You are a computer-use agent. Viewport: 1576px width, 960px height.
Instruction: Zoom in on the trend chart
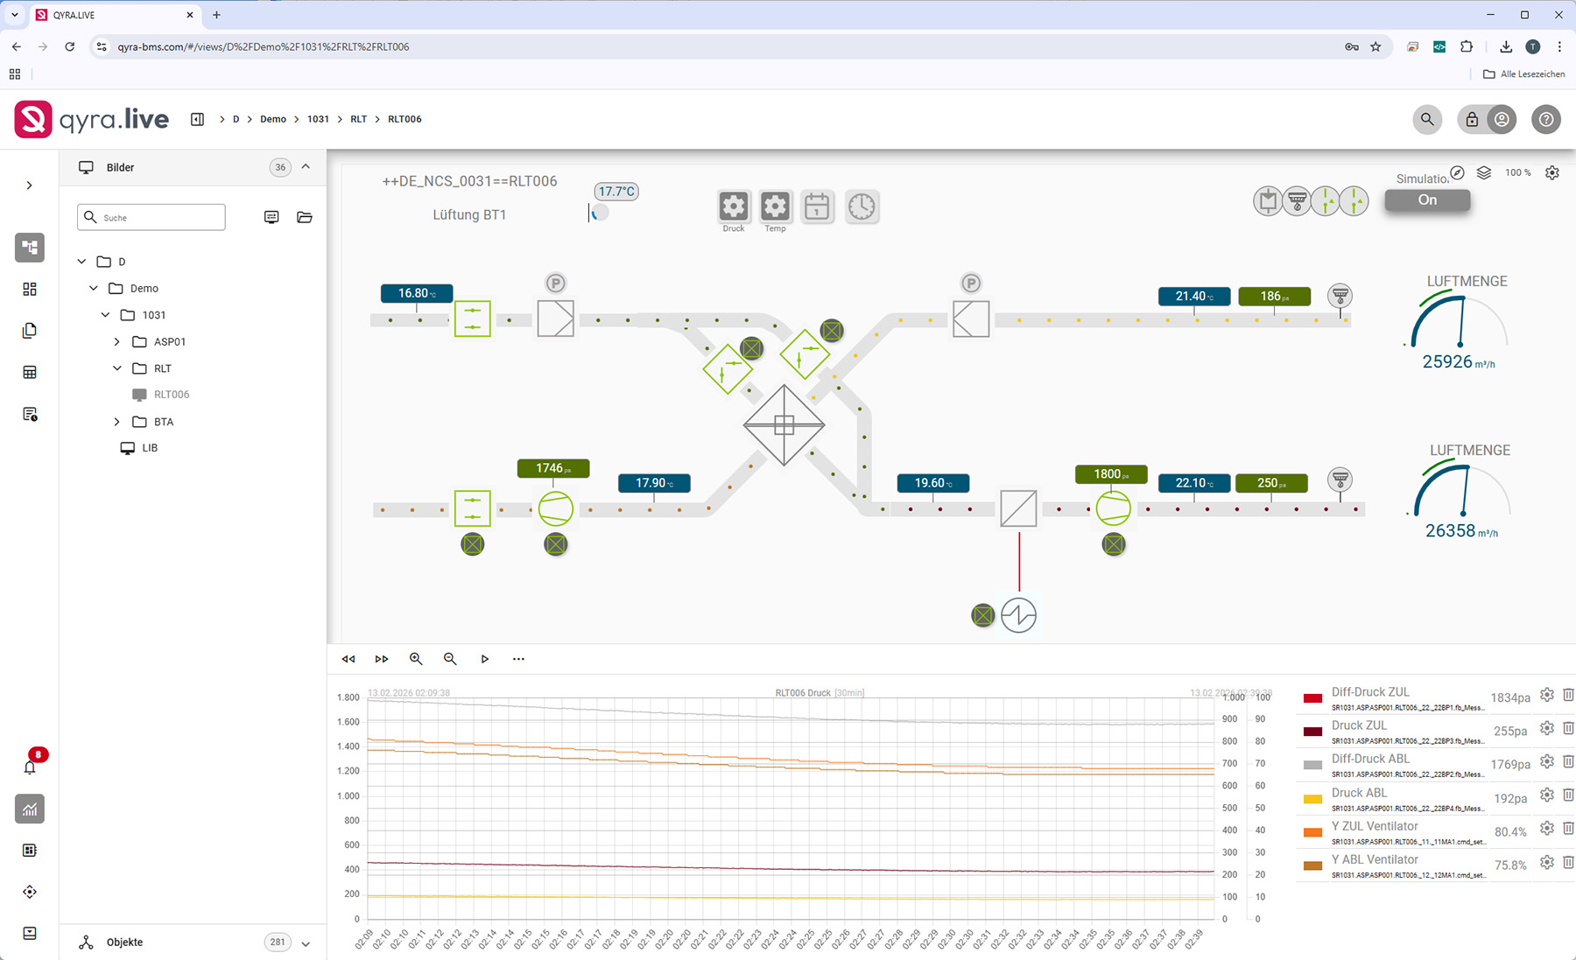[x=416, y=659]
